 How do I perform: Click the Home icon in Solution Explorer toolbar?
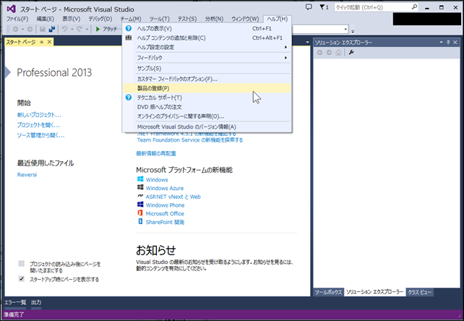340,53
